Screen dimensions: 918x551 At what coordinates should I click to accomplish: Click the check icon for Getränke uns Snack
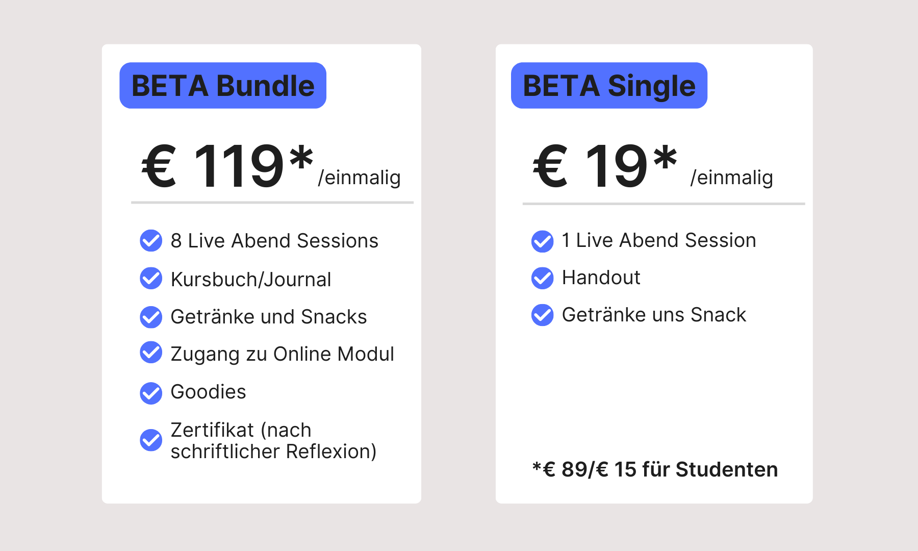[543, 315]
